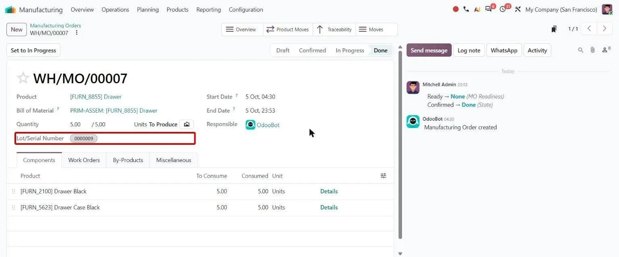The image size is (619, 257).
Task: Click the form's vertical scrollbar
Action: (x=400, y=145)
